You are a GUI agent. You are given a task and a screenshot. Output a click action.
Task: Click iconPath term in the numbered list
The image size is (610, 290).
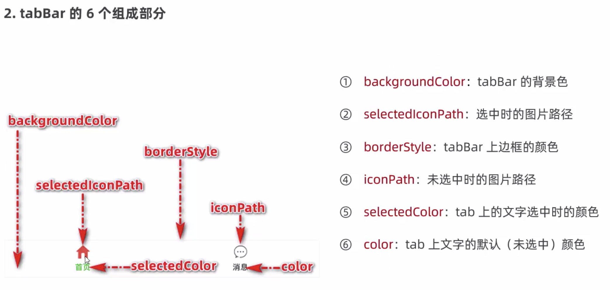point(389,179)
